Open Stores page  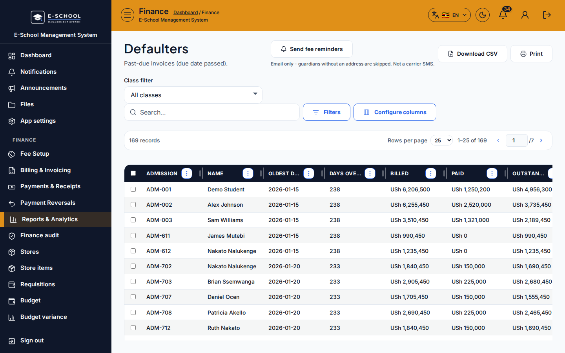[x=56, y=252]
